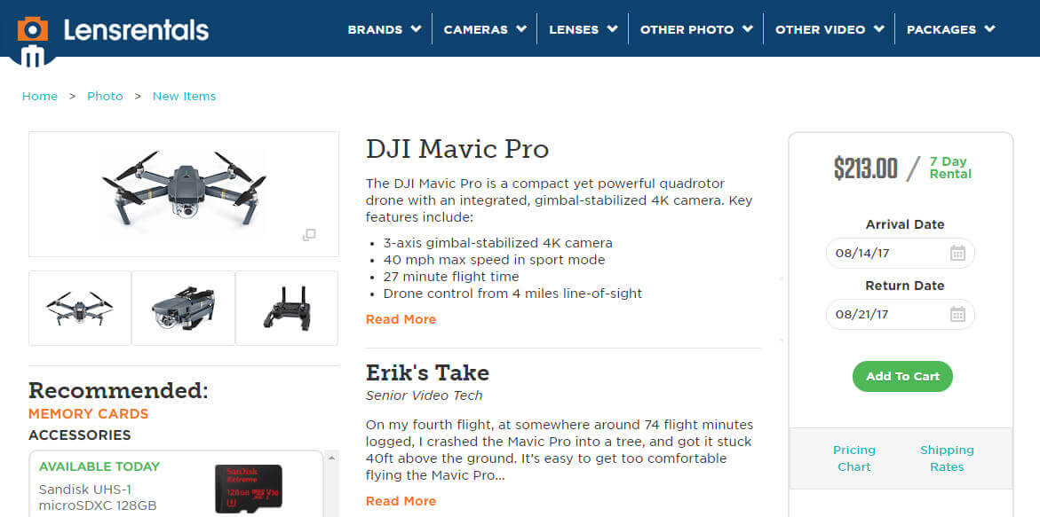Click '3-axis gimbal-stabilized 4K camera' bullet
This screenshot has height=517, width=1040.
497,243
